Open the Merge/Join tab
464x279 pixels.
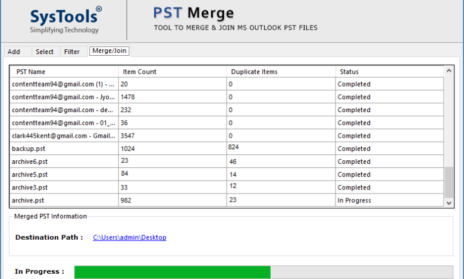[109, 51]
